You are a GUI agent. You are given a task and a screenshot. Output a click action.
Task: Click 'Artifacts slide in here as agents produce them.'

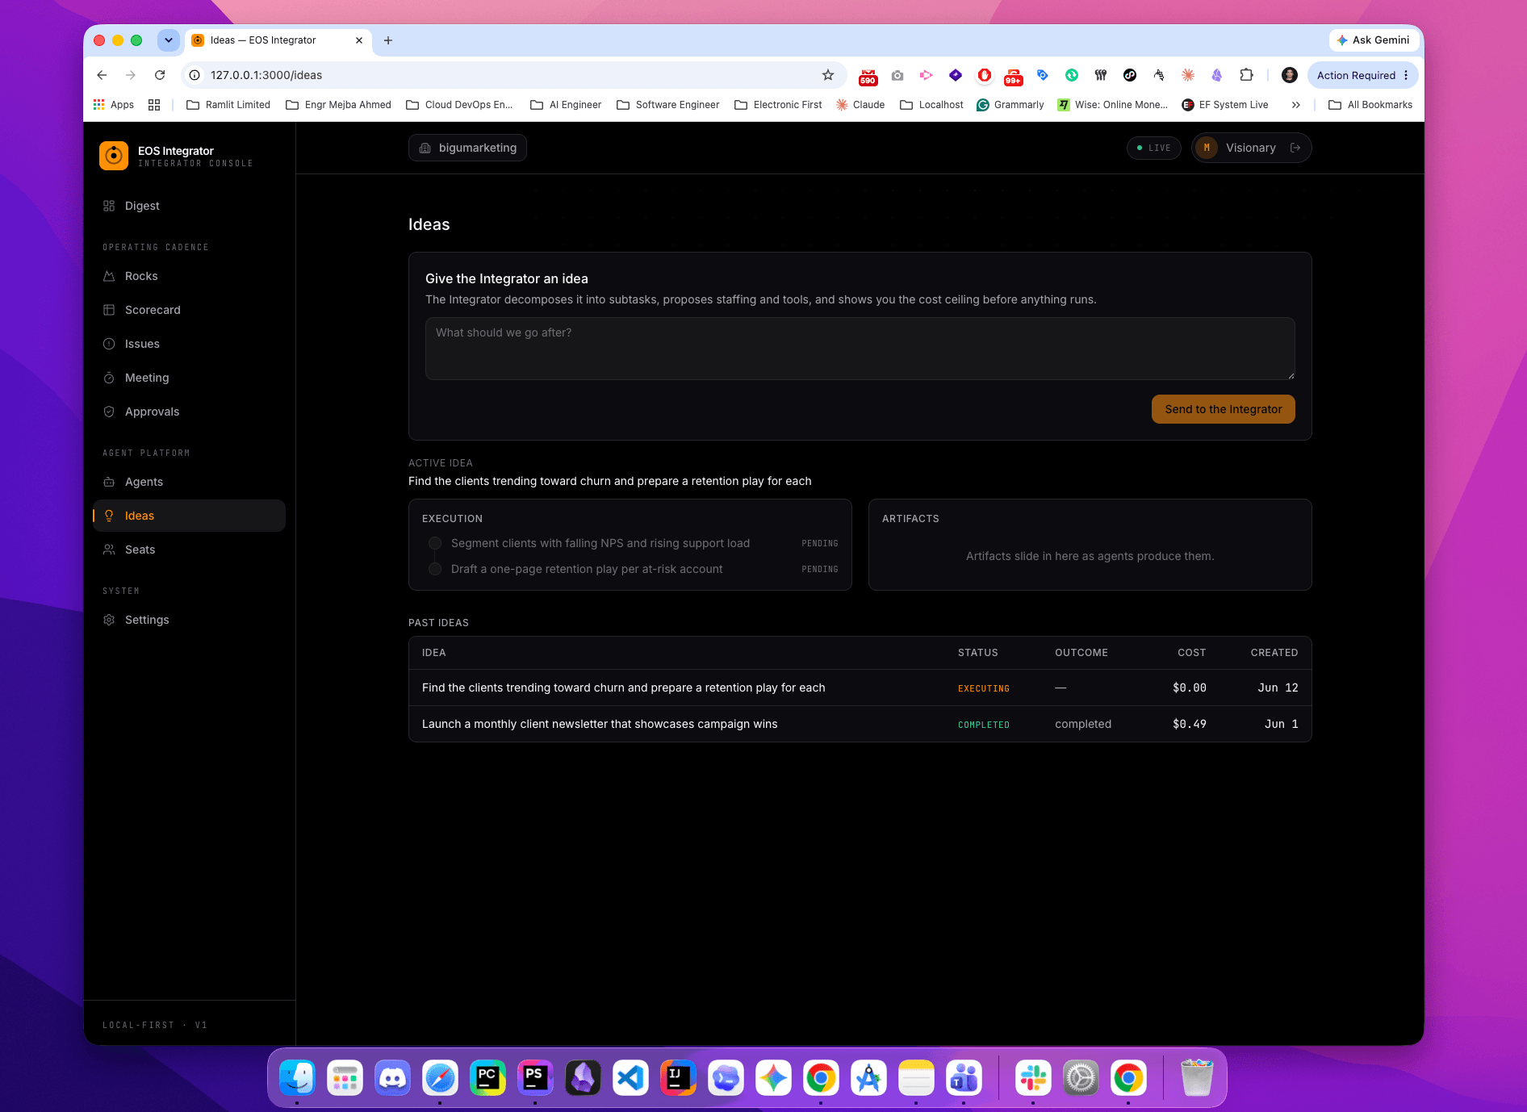pos(1090,556)
